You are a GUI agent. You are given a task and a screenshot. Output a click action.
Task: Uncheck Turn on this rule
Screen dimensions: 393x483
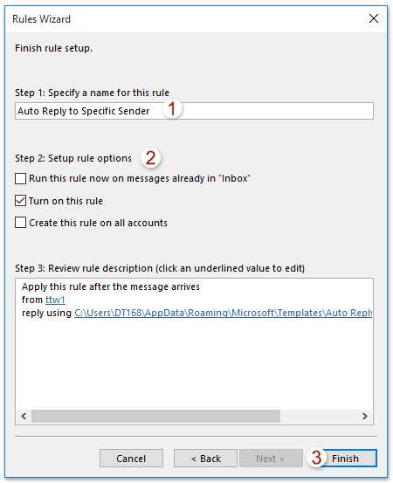pos(20,201)
